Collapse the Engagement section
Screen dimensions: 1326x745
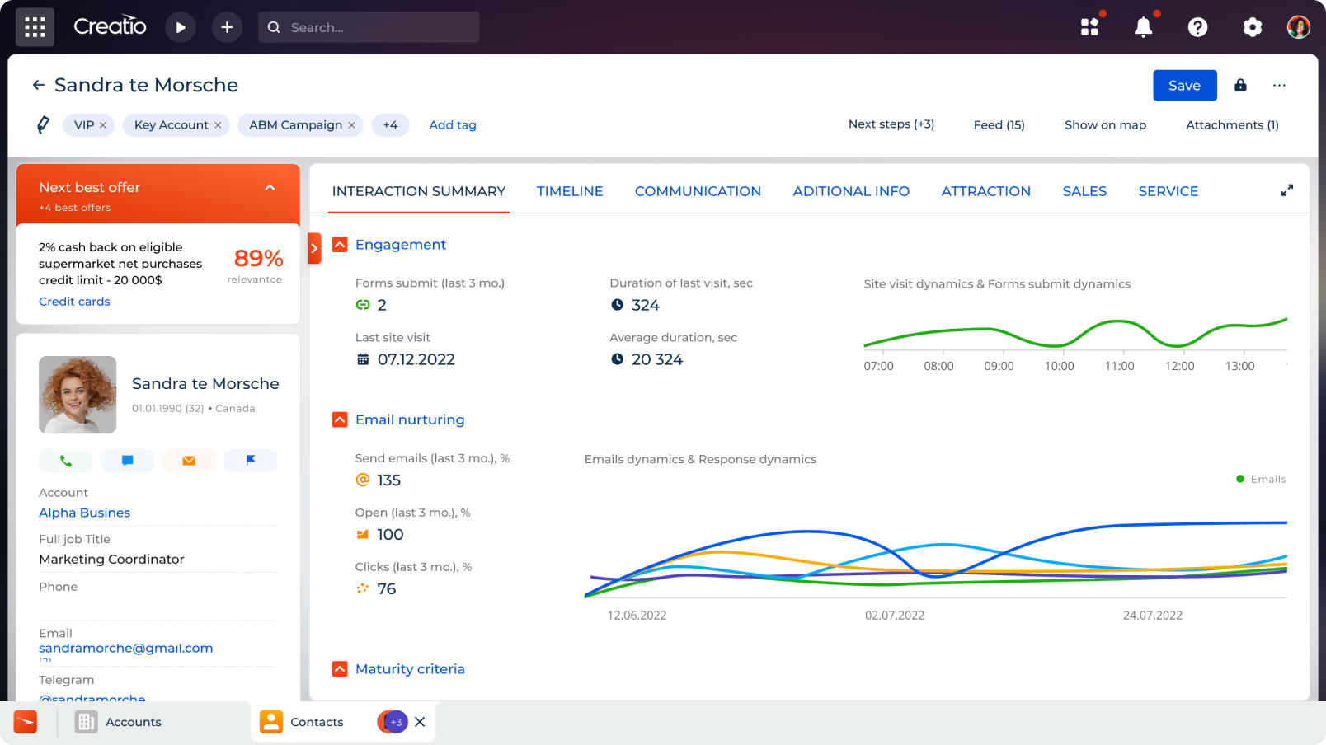[x=340, y=244]
